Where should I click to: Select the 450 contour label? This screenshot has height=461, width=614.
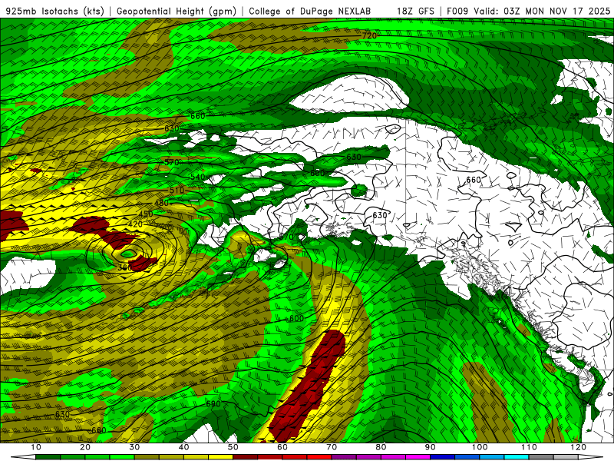146,214
